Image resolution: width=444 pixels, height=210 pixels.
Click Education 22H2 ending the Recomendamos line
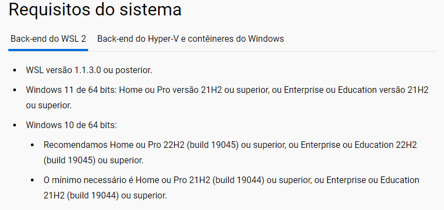coord(386,145)
